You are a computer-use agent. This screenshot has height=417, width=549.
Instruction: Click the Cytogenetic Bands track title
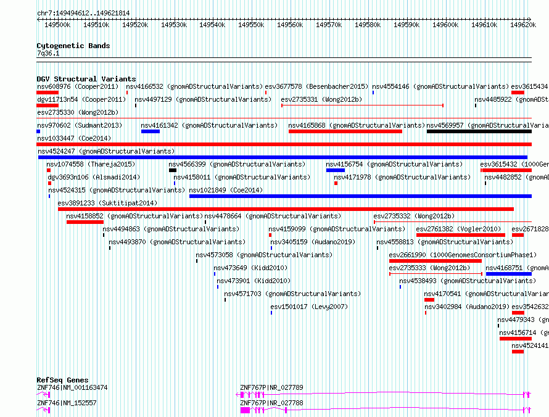(x=73, y=46)
